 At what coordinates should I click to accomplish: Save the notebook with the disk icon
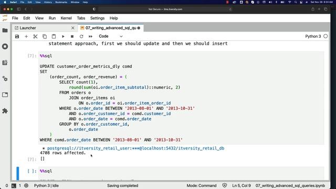click(17, 36)
